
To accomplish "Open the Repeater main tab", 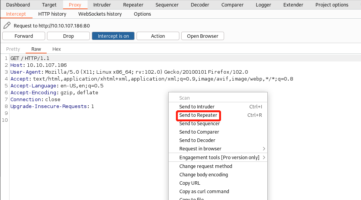I will pos(133,5).
